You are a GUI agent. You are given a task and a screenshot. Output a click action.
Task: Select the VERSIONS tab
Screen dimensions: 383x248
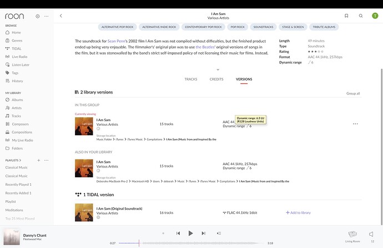pyautogui.click(x=244, y=79)
